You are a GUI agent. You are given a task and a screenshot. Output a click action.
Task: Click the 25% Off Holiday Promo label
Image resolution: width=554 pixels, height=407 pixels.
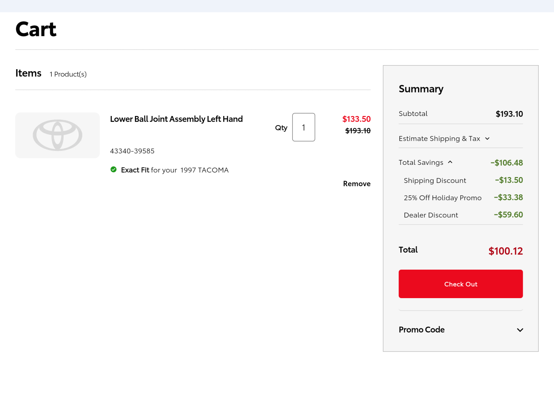click(442, 198)
